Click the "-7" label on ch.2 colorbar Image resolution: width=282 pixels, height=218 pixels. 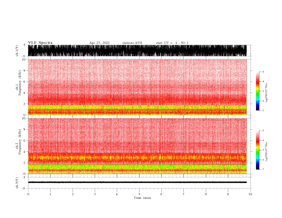click(263, 170)
